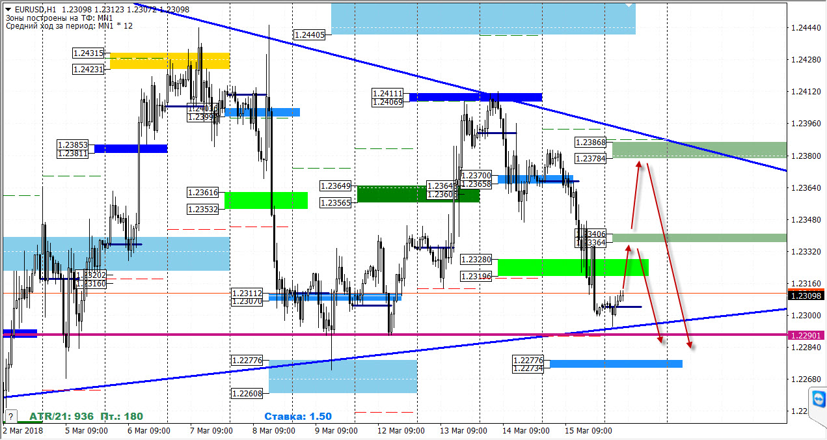Image resolution: width=827 pixels, height=440 pixels.
Task: Click the 1.22840 price axis value
Action: [x=806, y=347]
